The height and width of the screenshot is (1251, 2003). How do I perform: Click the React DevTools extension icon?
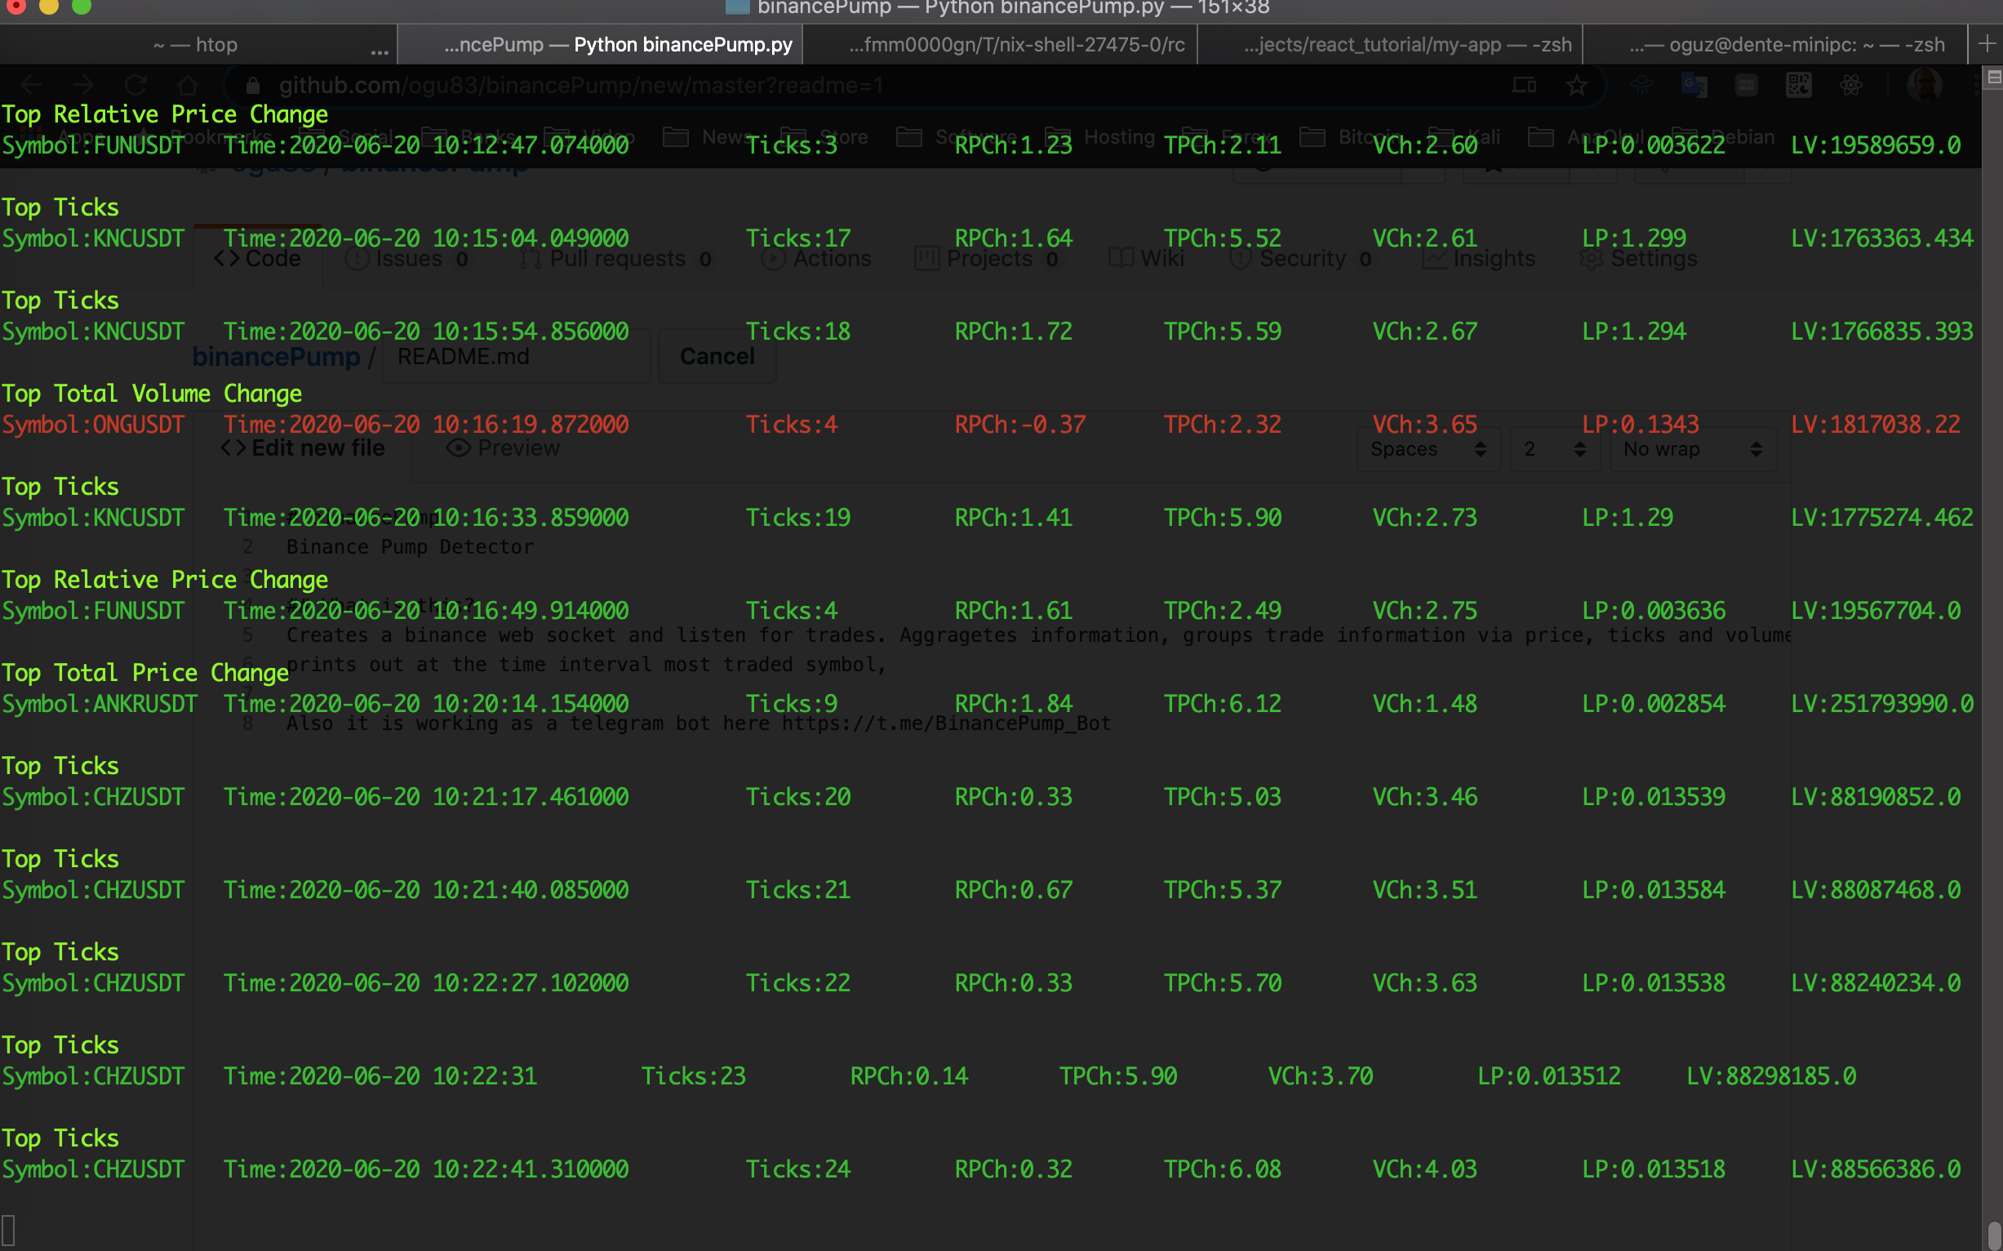1851,85
